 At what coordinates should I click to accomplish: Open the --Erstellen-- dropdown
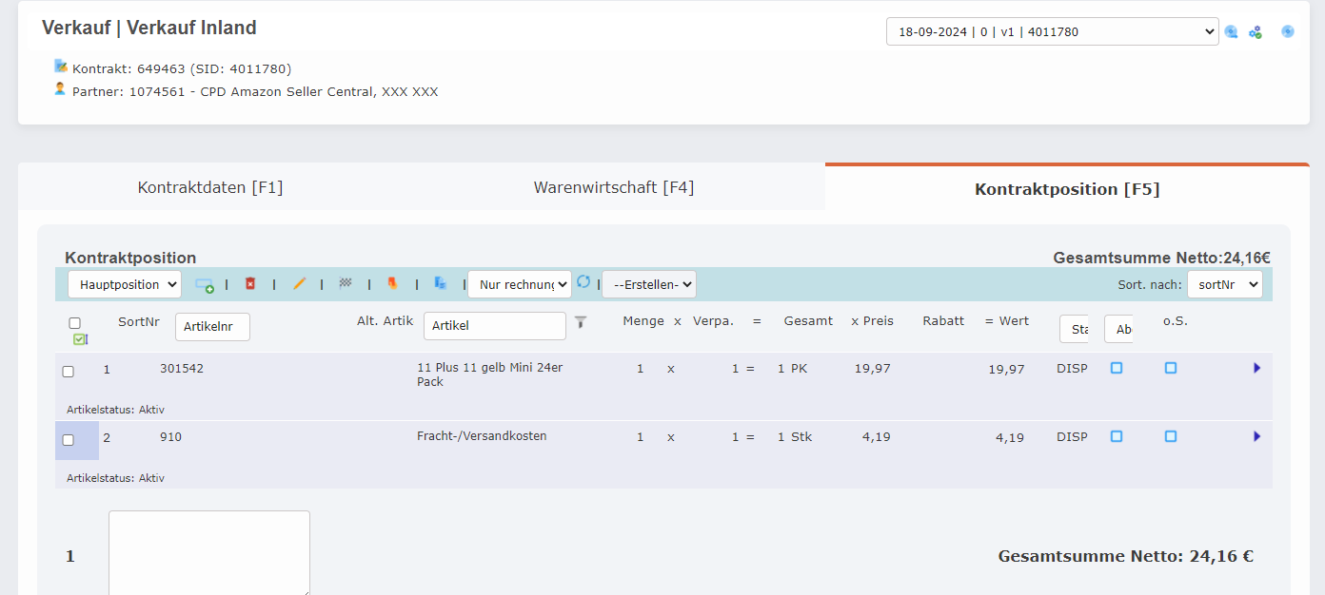[648, 284]
